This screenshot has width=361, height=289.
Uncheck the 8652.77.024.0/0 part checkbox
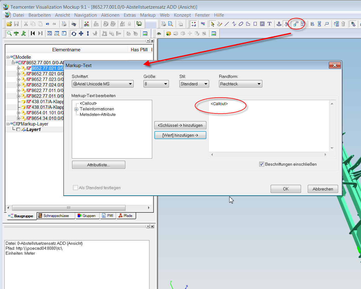29,85
